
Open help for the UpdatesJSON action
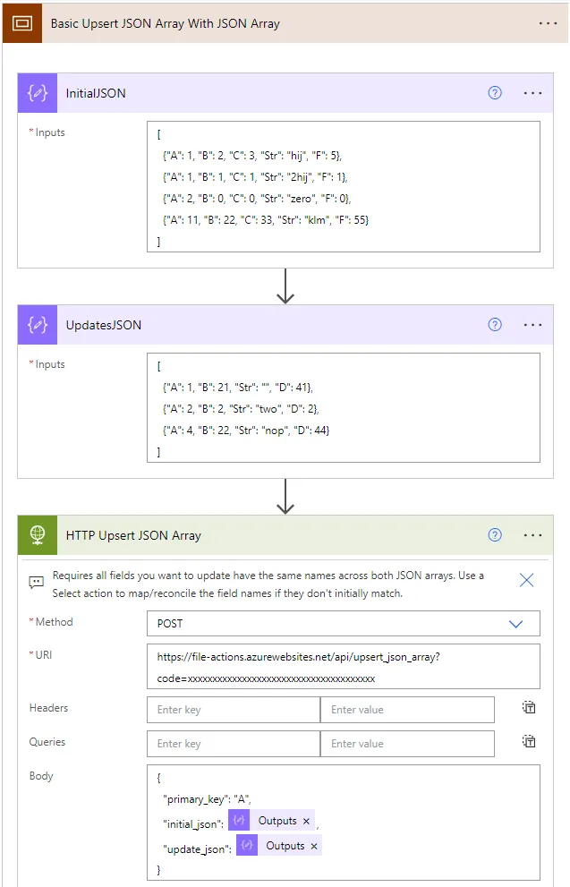pyautogui.click(x=494, y=324)
